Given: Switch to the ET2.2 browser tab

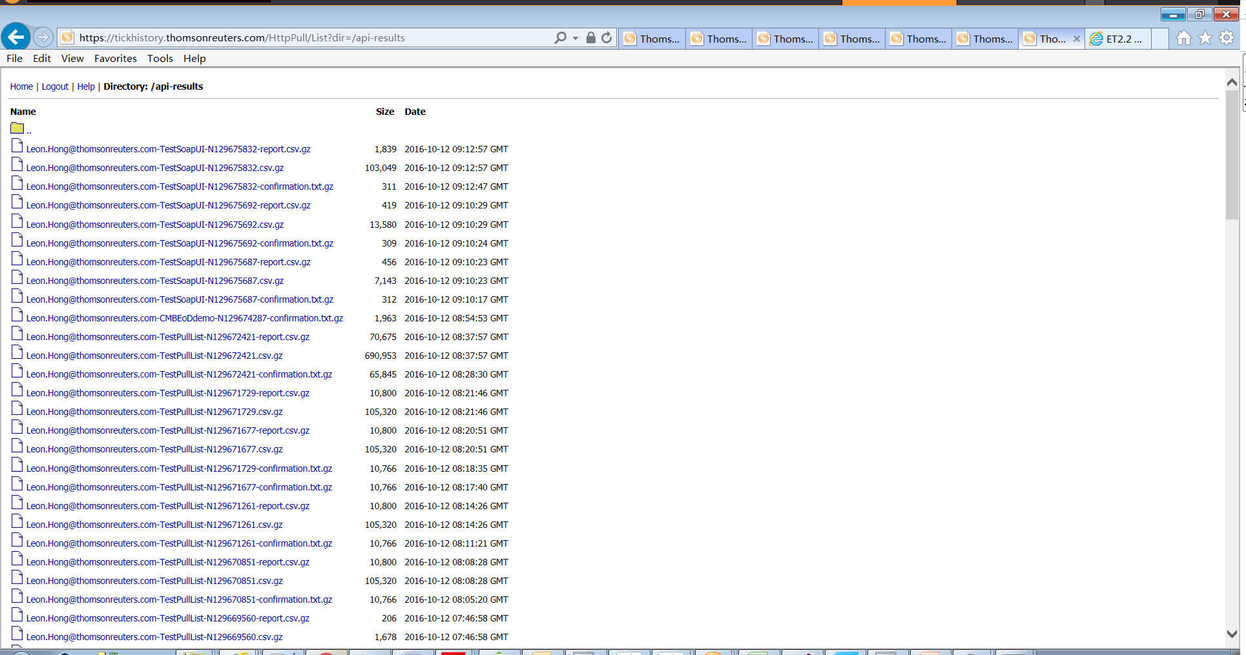Looking at the screenshot, I should tap(1117, 38).
